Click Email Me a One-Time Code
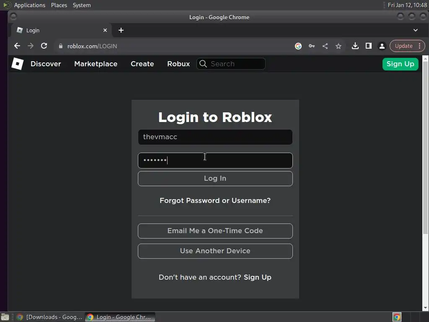This screenshot has height=322, width=429. [215, 231]
